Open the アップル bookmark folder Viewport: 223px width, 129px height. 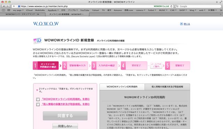(73, 10)
